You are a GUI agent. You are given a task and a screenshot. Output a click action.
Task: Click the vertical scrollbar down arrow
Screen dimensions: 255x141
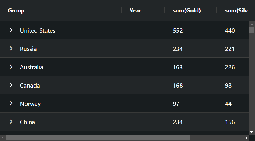252,132
